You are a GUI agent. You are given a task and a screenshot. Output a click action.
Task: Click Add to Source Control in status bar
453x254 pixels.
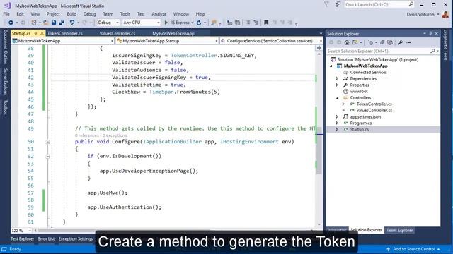coord(414,249)
